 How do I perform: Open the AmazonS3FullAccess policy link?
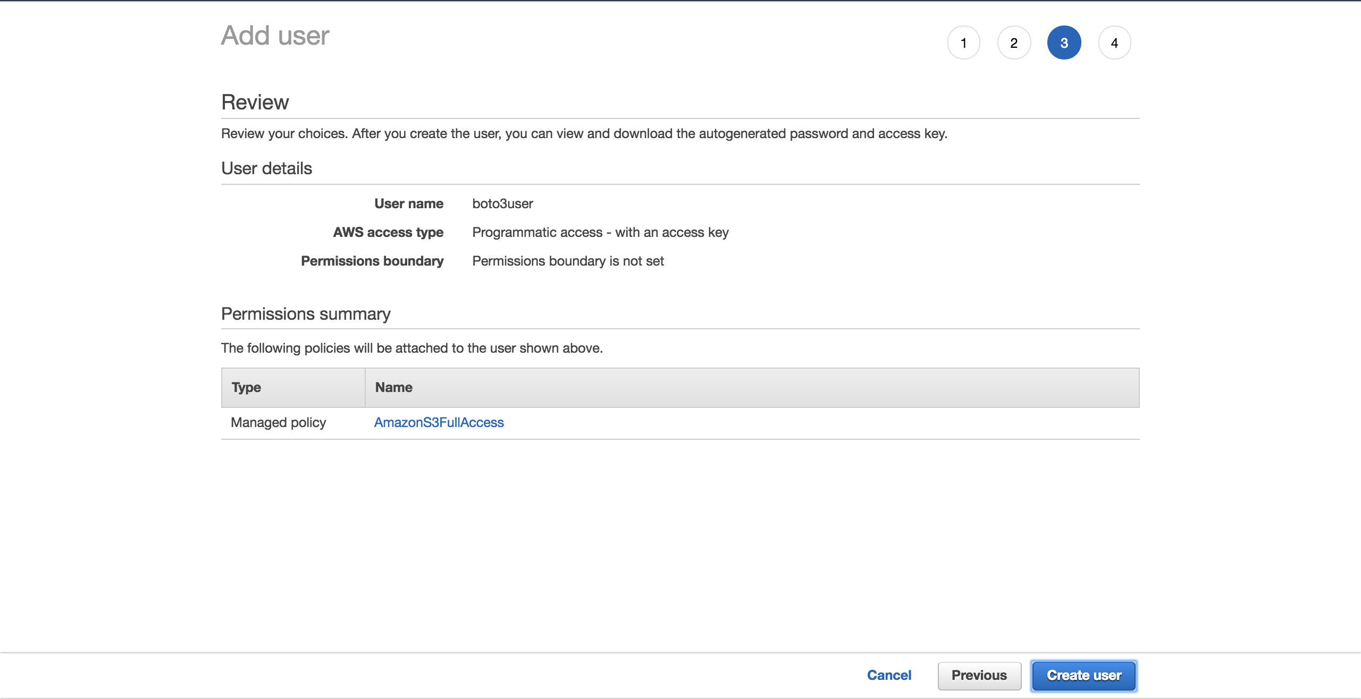pyautogui.click(x=439, y=422)
